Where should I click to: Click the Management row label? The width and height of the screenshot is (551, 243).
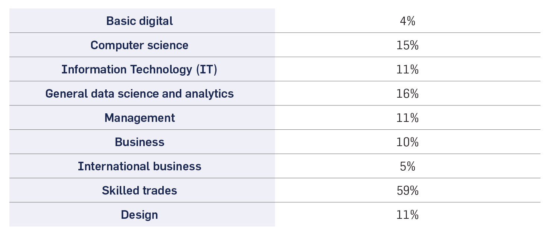click(140, 118)
